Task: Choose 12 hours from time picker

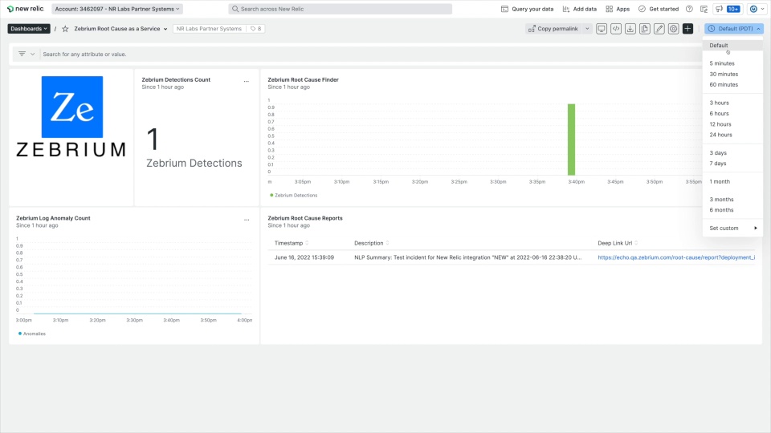Action: click(732, 124)
